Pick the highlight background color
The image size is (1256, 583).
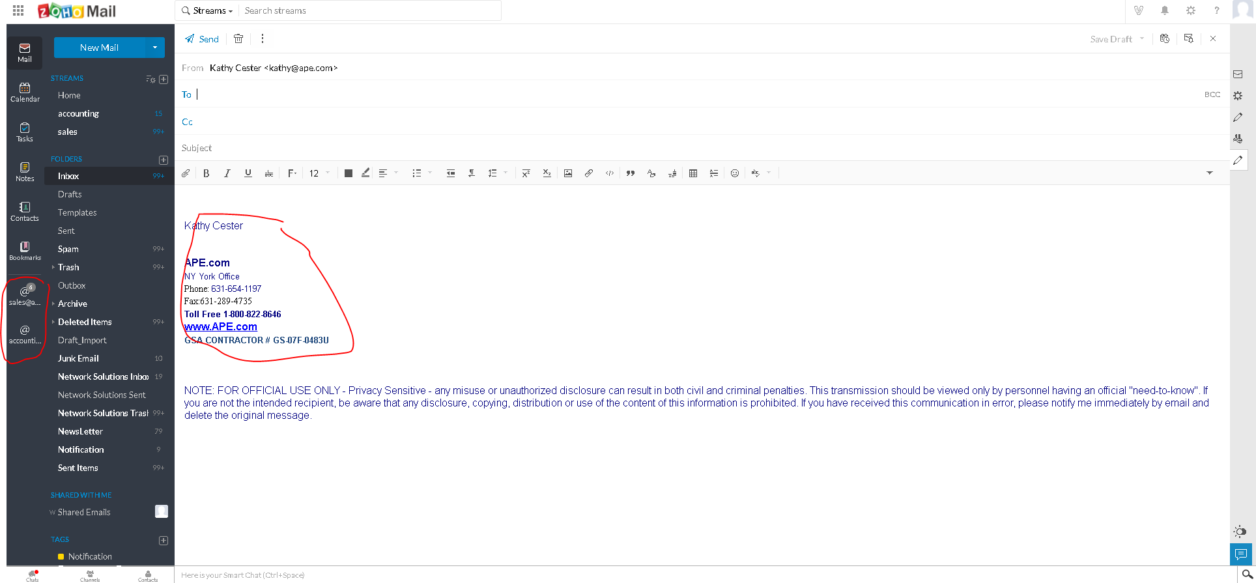coord(365,173)
